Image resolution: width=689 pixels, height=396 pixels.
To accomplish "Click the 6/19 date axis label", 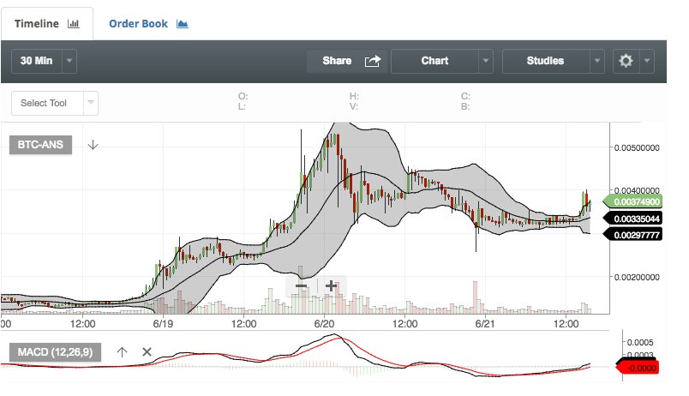I will [x=163, y=324].
